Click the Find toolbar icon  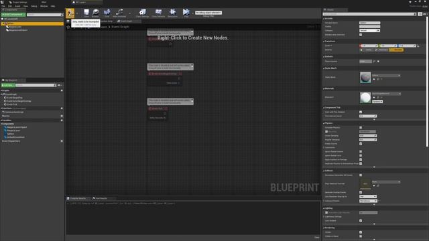(x=107, y=13)
